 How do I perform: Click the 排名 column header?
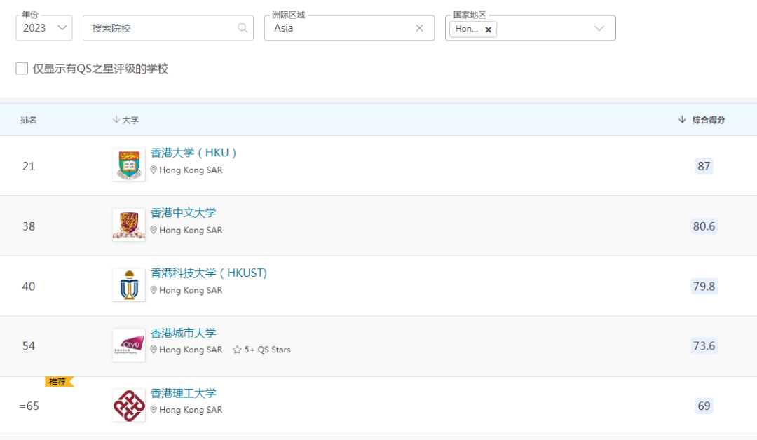coord(29,120)
